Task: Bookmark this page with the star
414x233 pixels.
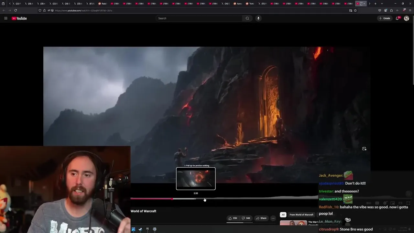Action: coord(355,10)
